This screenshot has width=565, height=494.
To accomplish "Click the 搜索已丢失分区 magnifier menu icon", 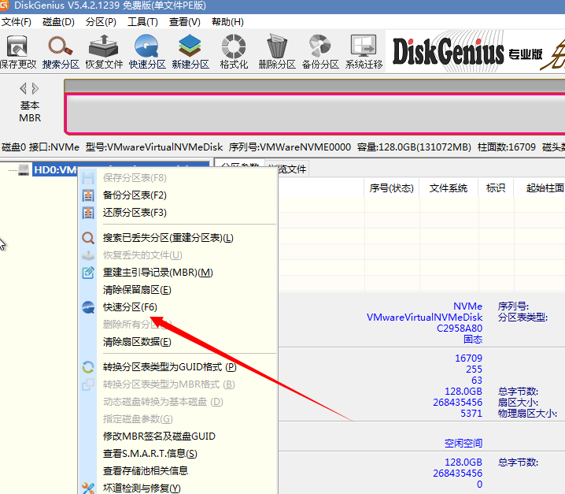I will (x=88, y=238).
